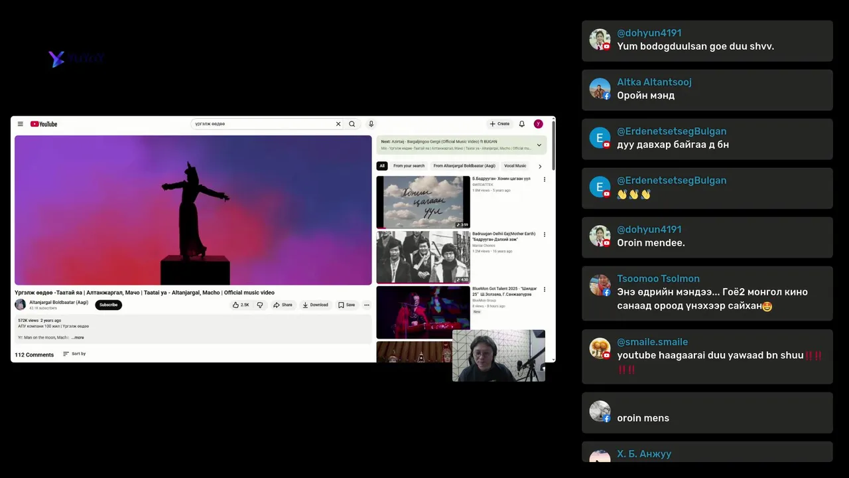Click Altka Altantsooj's chat avatar

pos(600,89)
